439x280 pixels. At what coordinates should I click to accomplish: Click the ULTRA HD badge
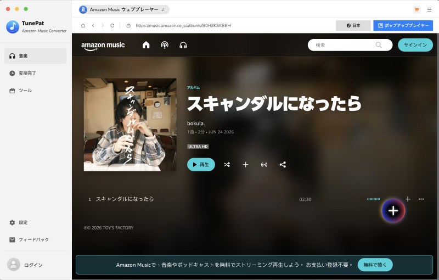coord(198,147)
